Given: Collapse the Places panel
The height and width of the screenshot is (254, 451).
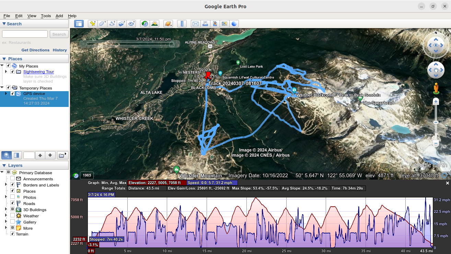Looking at the screenshot, I should click(4, 59).
